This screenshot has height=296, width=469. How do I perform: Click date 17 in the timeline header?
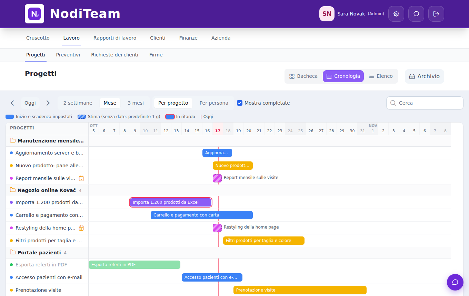coord(218,131)
